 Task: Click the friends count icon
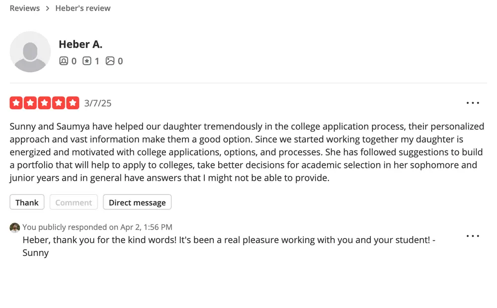[x=64, y=61]
